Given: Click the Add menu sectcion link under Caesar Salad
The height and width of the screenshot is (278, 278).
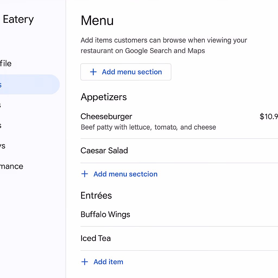Looking at the screenshot, I should tap(119, 174).
